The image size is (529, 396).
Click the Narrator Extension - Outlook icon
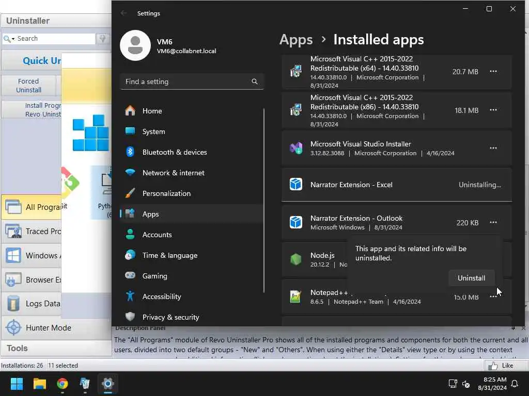tap(296, 222)
